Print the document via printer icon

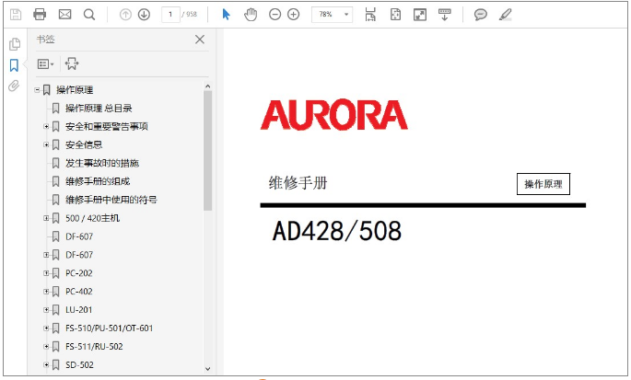coord(40,15)
